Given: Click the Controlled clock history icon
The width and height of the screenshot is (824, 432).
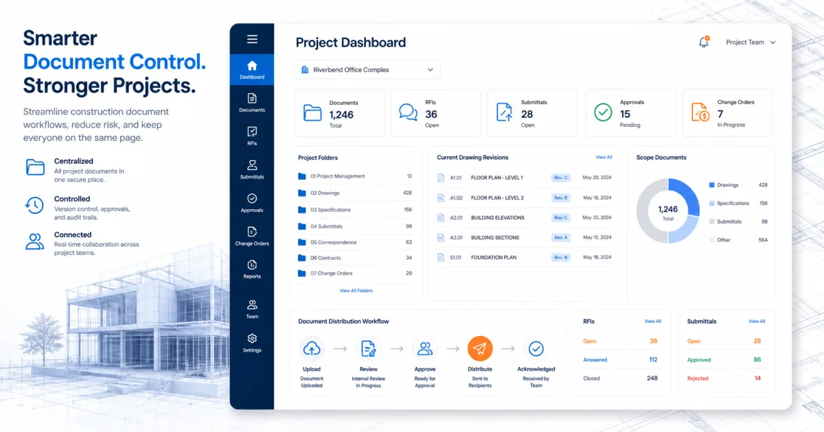Looking at the screenshot, I should point(34,204).
